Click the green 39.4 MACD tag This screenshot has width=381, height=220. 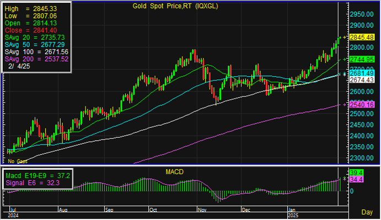point(356,173)
